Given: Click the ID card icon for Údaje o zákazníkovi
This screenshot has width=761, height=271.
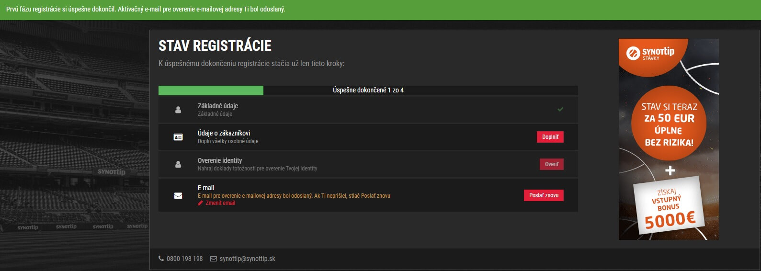Looking at the screenshot, I should pyautogui.click(x=178, y=137).
